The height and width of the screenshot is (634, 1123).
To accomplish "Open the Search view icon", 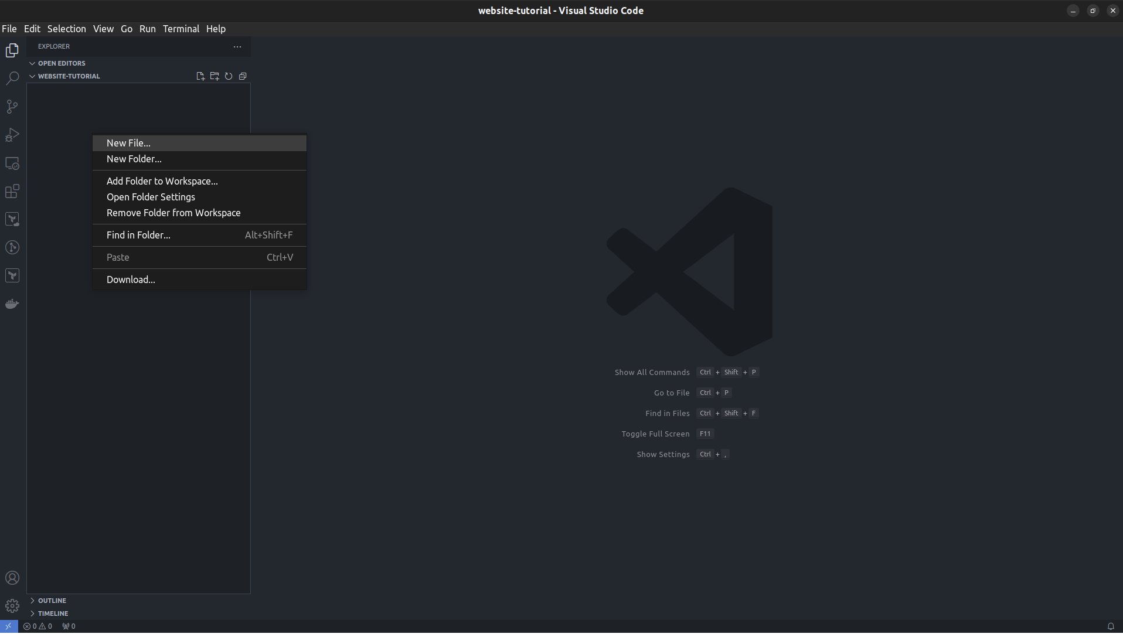I will pos(12,79).
